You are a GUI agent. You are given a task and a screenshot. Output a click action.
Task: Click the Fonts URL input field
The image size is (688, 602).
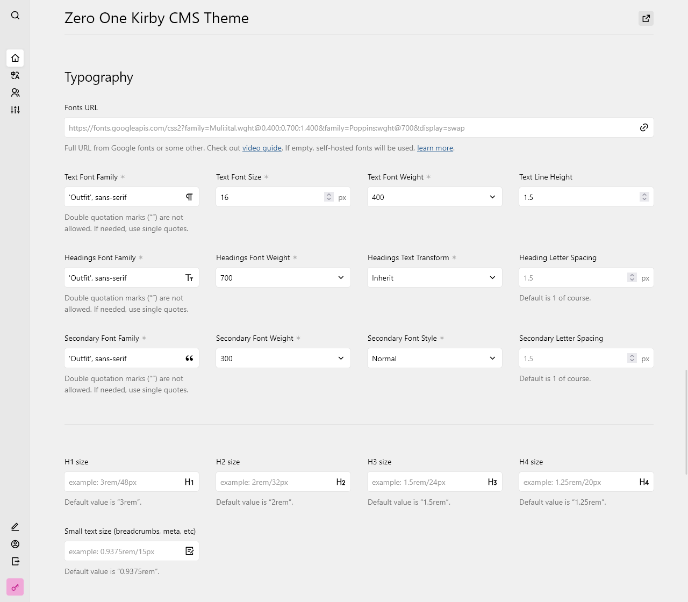point(349,128)
